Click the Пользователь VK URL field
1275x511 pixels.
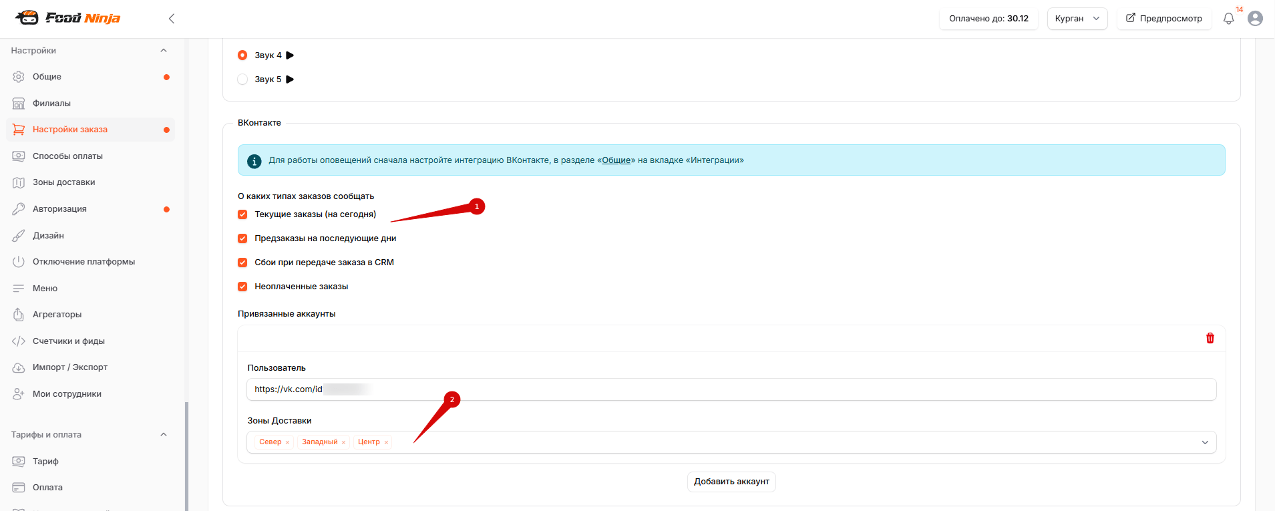pyautogui.click(x=731, y=389)
